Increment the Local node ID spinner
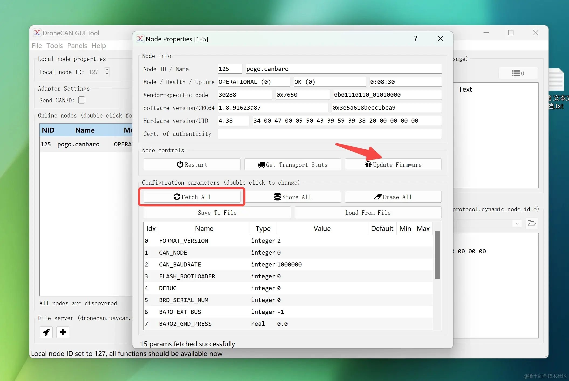This screenshot has width=569, height=381. click(x=107, y=70)
